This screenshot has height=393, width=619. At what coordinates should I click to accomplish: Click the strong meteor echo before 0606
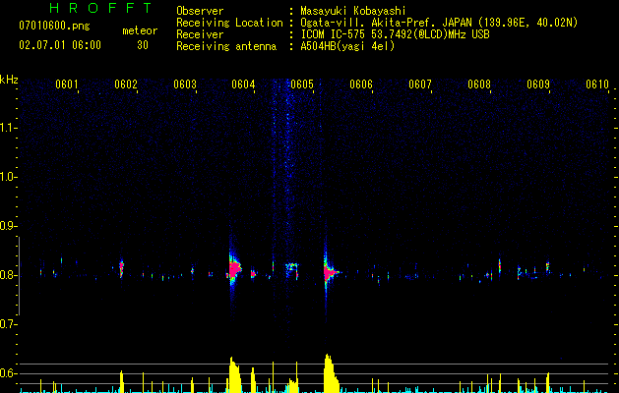(329, 271)
